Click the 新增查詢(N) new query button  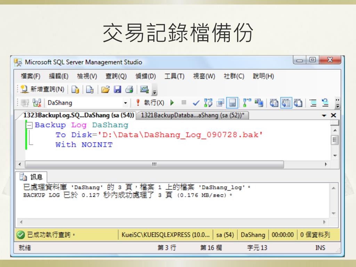[x=43, y=89]
